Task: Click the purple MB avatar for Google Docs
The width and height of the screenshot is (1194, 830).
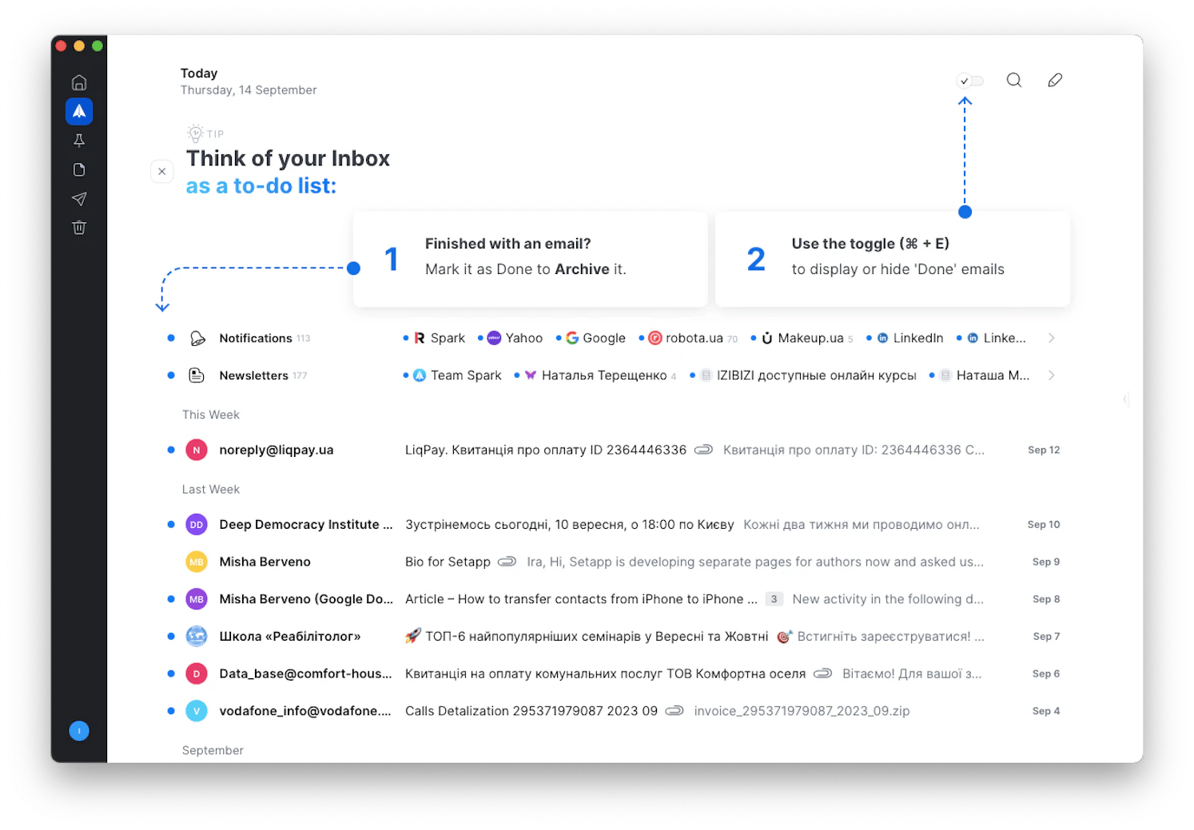Action: 197,599
